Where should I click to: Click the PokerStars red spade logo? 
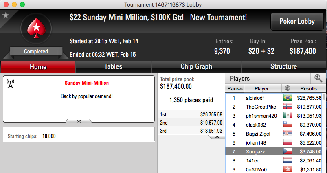coord(36,28)
